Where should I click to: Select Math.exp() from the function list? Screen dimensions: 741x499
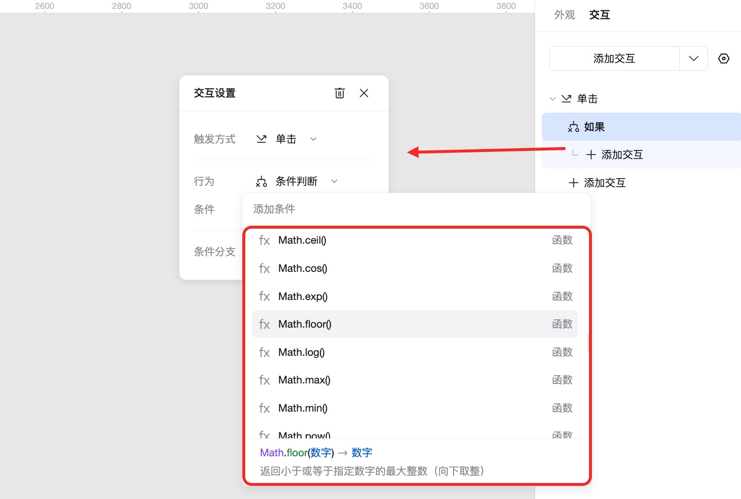click(303, 296)
